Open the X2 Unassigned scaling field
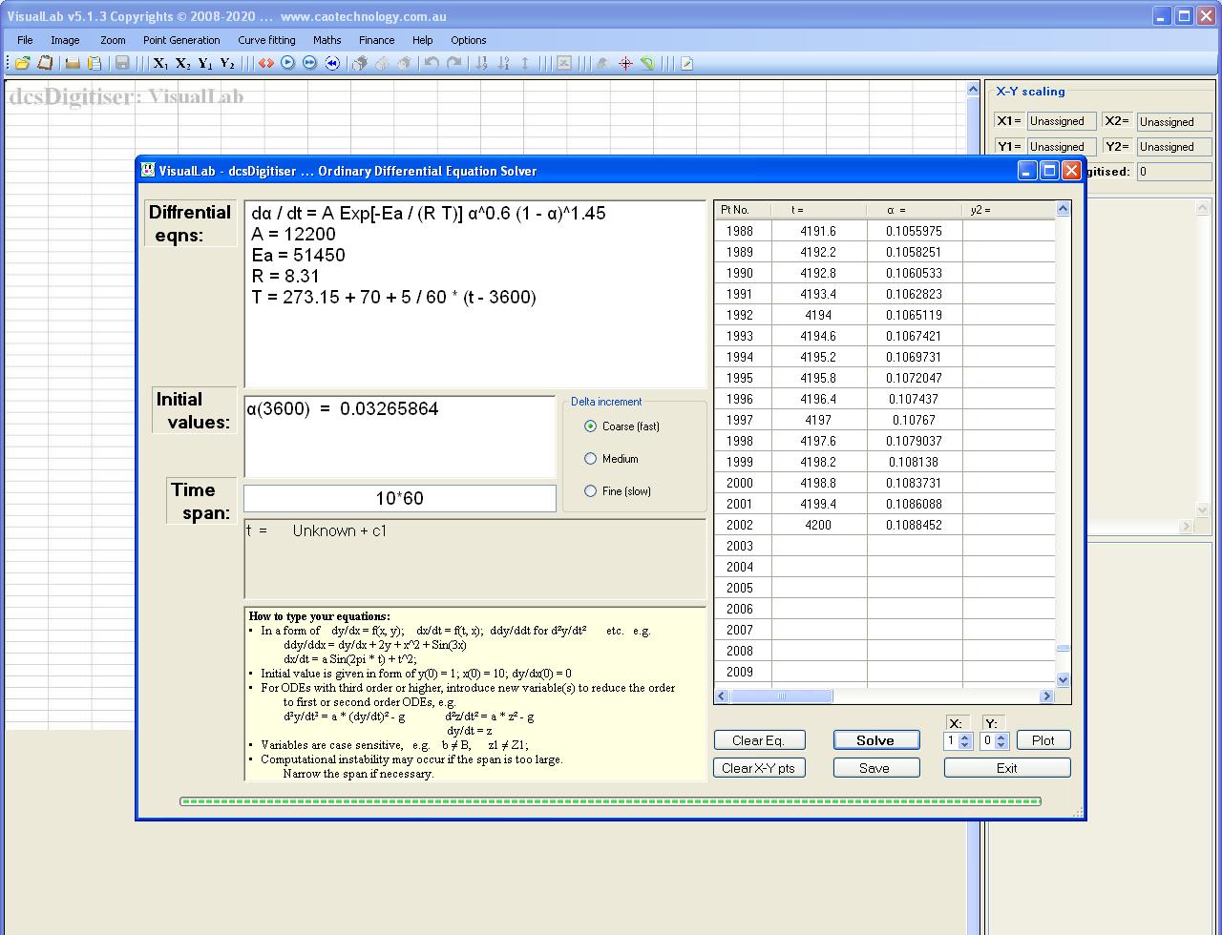This screenshot has height=935, width=1222. (1173, 121)
